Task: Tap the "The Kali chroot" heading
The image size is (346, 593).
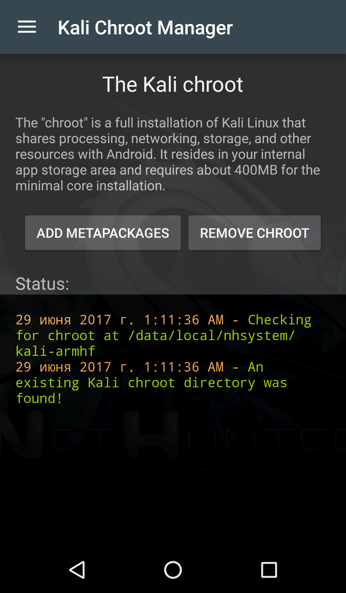Action: pyautogui.click(x=173, y=85)
